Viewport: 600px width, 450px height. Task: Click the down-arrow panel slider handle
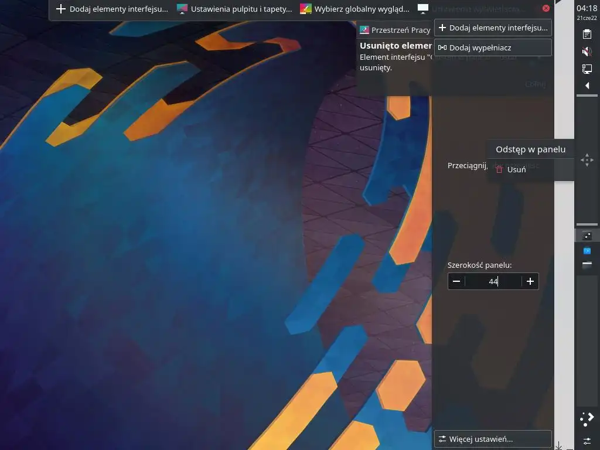558,445
